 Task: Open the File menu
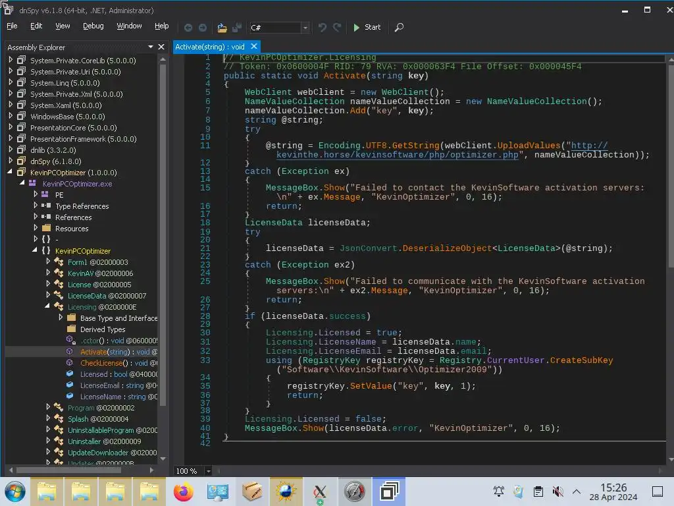point(12,26)
